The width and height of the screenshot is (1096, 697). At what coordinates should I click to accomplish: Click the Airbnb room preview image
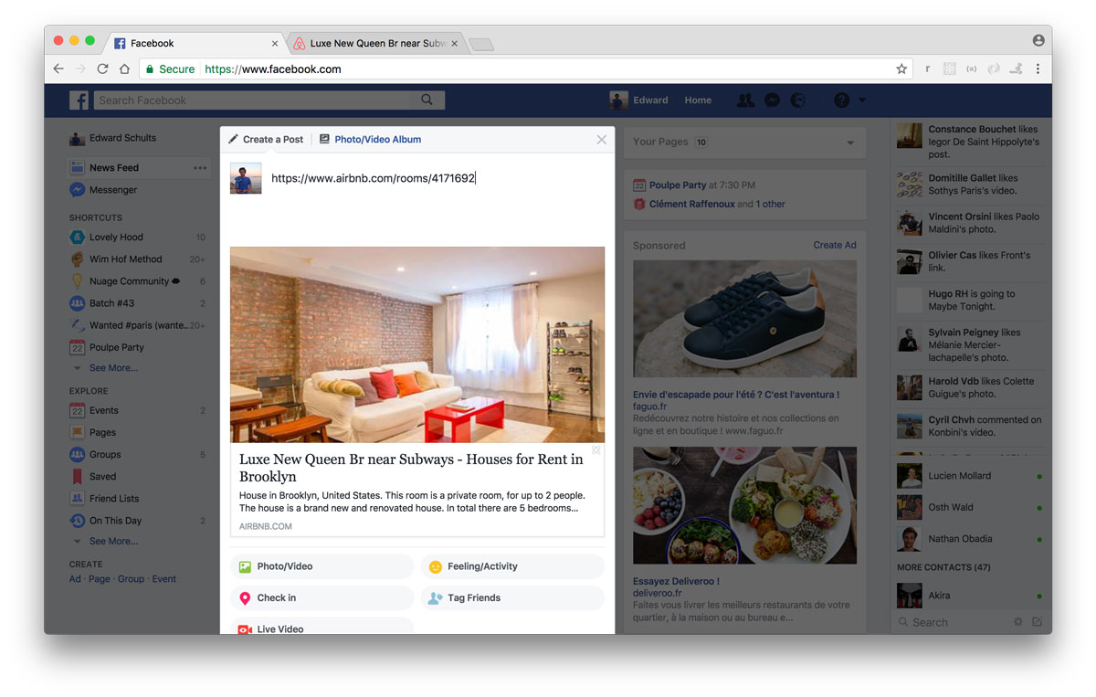[417, 344]
